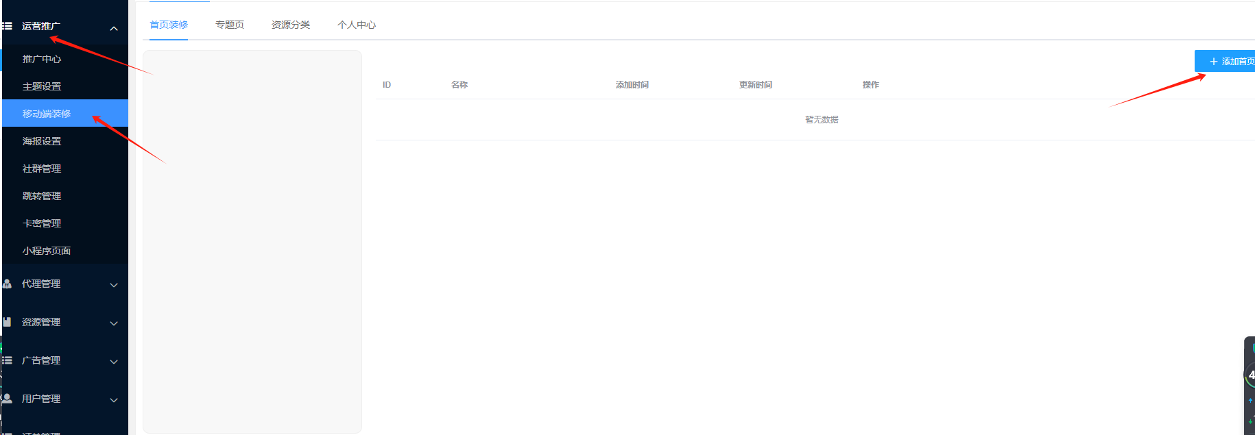The image size is (1255, 435).
Task: Expand the 资源管理 menu chevron
Action: point(114,323)
